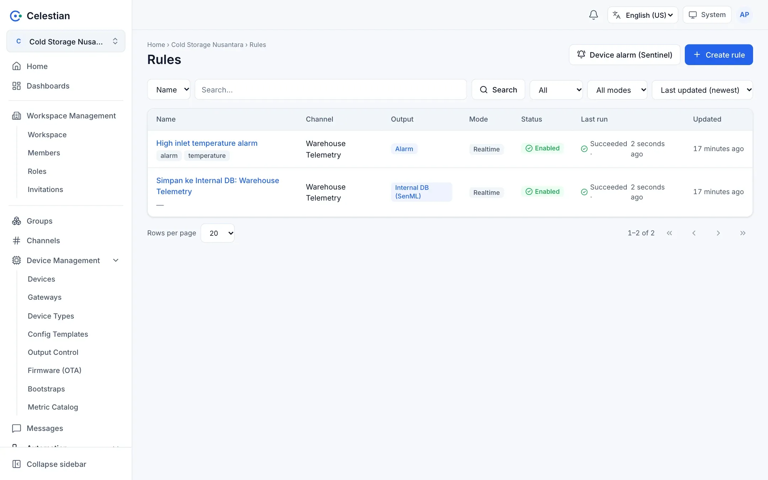Open Last updated (newest) sort dropdown
The image size is (768, 480).
(x=702, y=90)
